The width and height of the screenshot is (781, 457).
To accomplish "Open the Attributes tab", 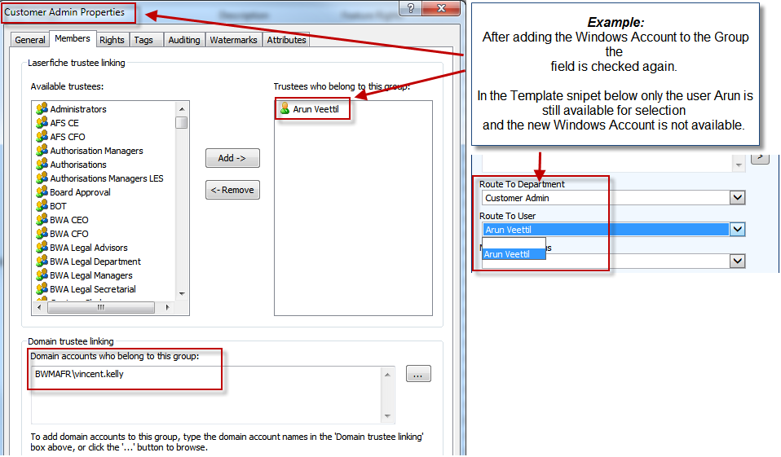I will pyautogui.click(x=286, y=40).
